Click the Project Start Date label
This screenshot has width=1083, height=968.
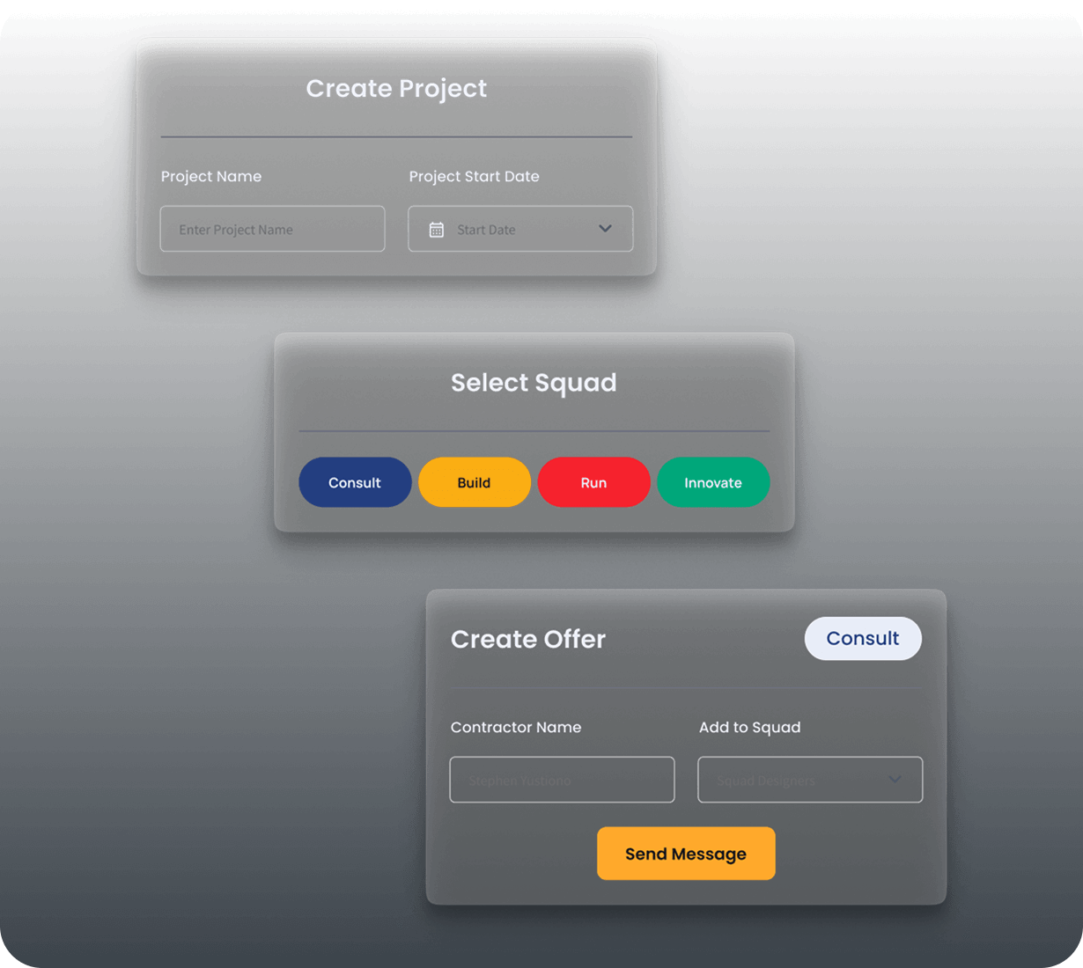coord(474,177)
